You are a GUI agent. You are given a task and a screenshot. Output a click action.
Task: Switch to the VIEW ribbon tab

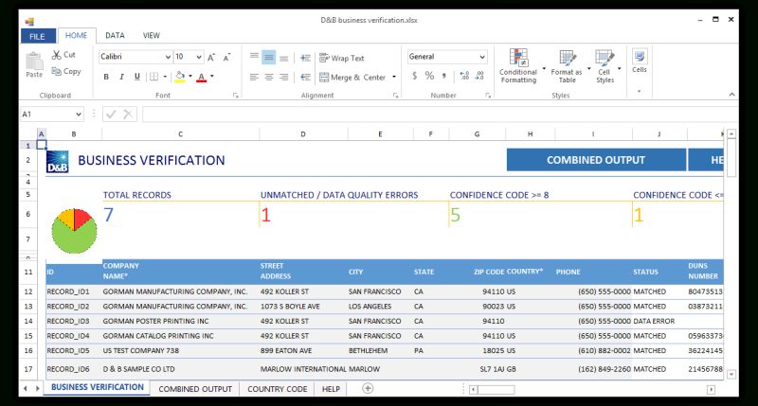(x=152, y=35)
